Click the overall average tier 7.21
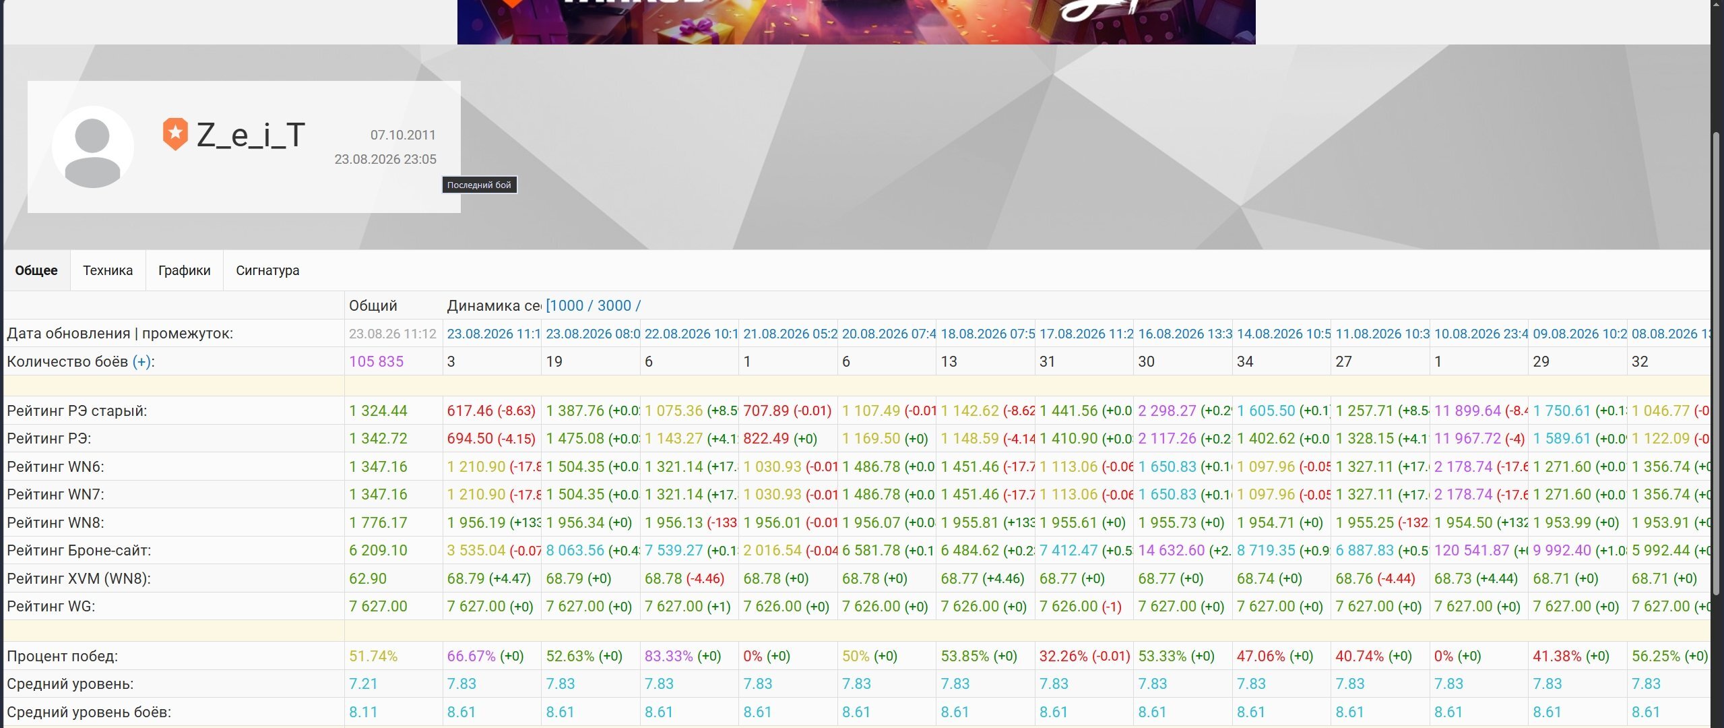The width and height of the screenshot is (1724, 728). pos(363,684)
